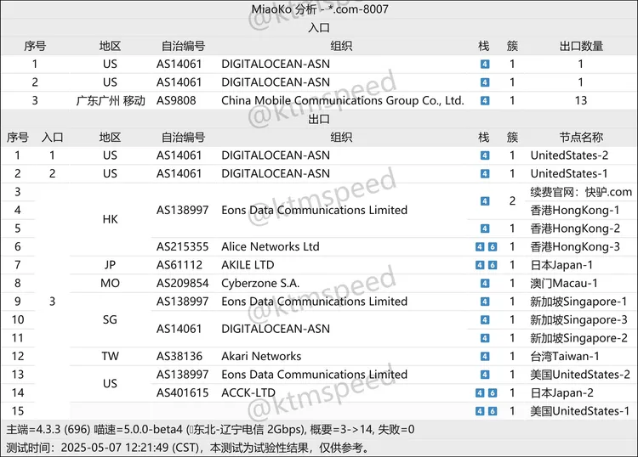Select the 入口 section heading
The height and width of the screenshot is (457, 638).
click(319, 28)
